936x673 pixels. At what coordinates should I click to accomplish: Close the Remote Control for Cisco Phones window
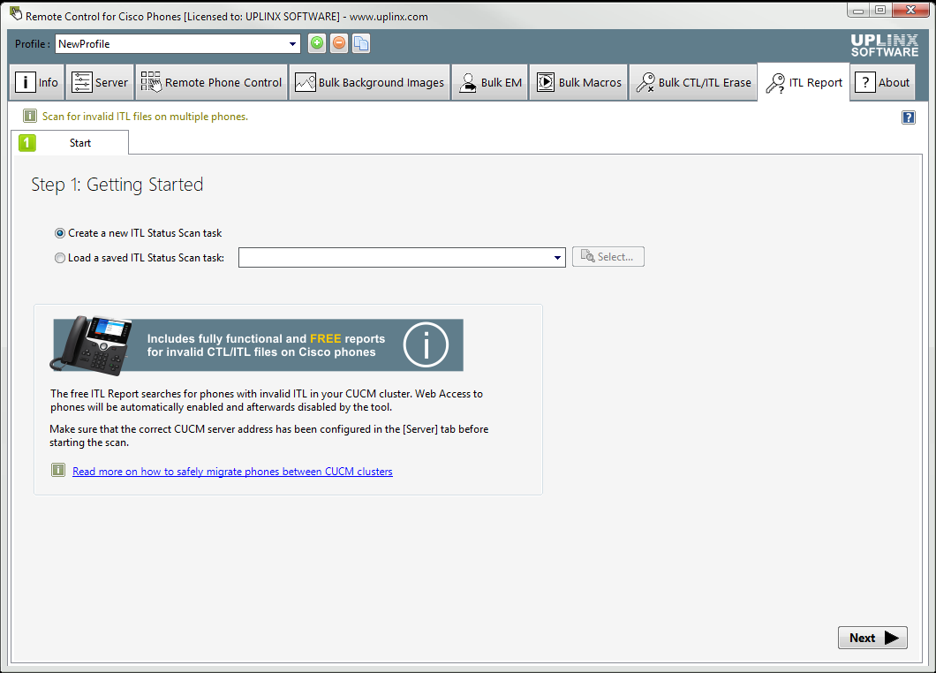[x=911, y=10]
